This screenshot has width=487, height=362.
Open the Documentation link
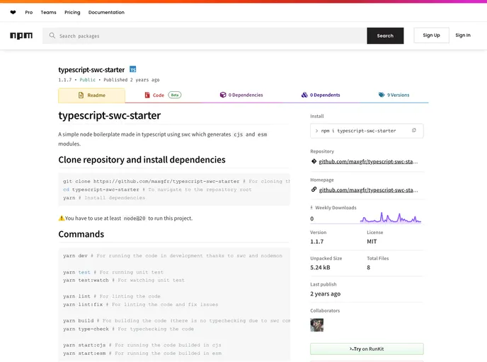[106, 13]
